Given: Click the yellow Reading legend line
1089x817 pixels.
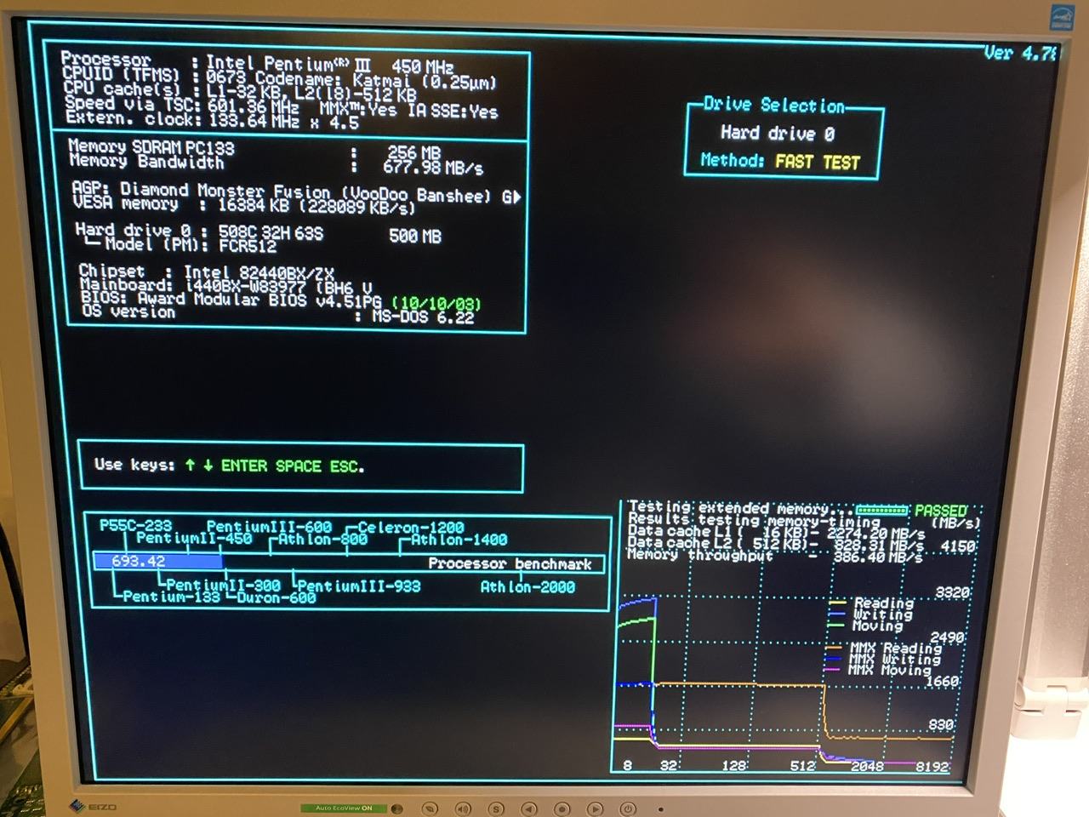Looking at the screenshot, I should tap(837, 603).
